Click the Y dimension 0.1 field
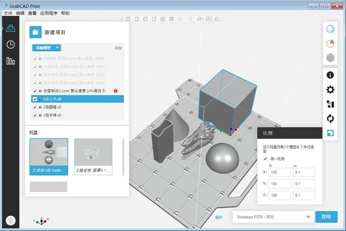This screenshot has width=346, height=231. point(304,184)
